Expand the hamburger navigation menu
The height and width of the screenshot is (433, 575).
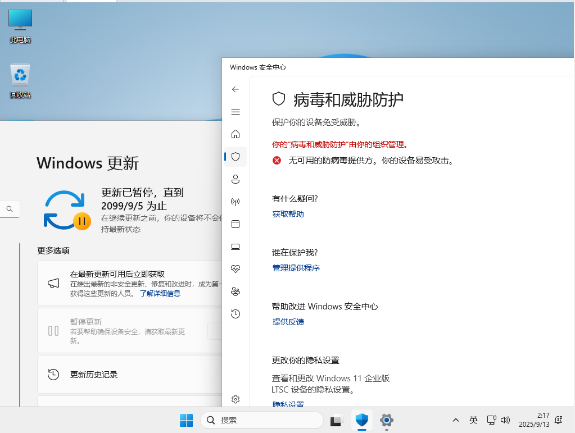pyautogui.click(x=236, y=112)
